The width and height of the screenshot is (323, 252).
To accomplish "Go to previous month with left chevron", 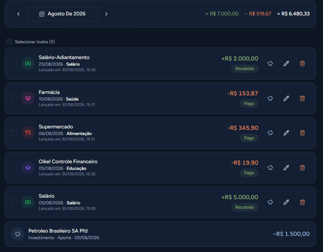I will 18,14.
